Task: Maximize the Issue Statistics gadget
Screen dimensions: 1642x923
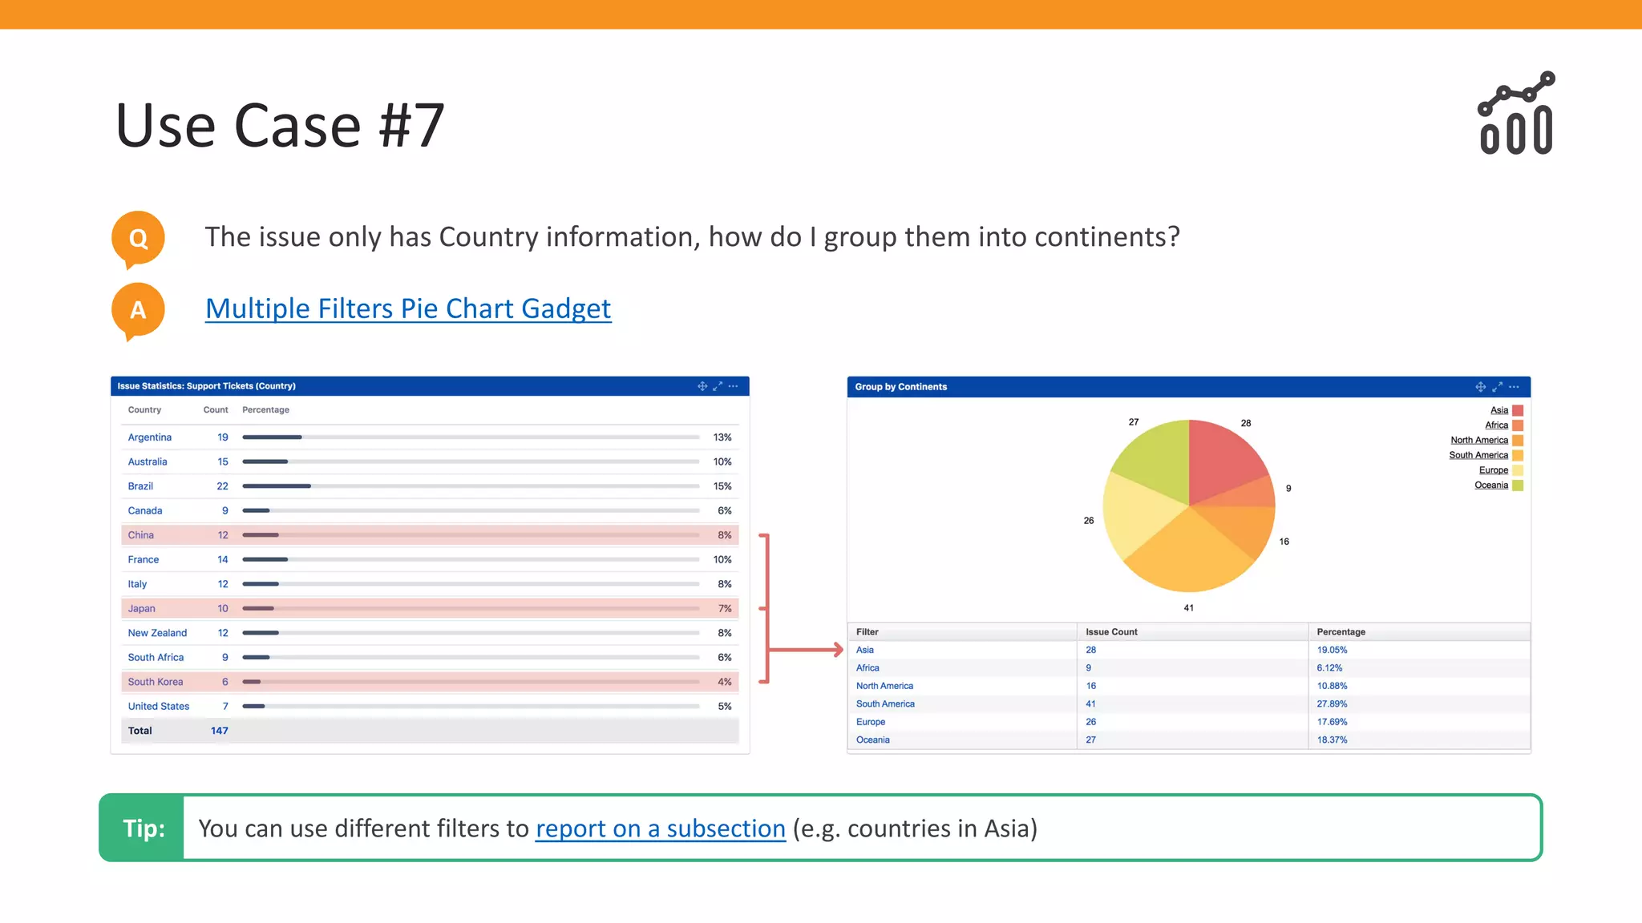Action: point(718,386)
